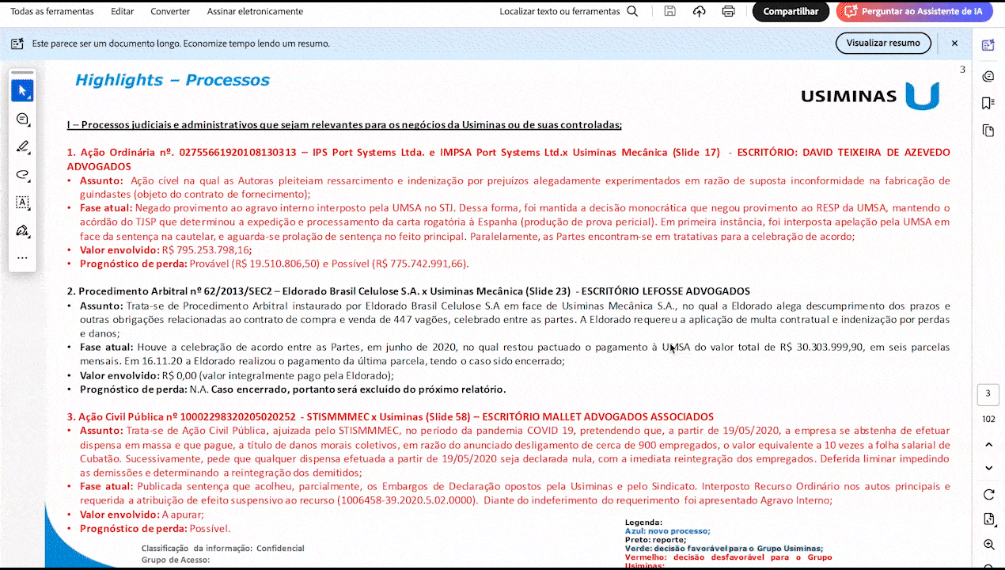Upload file with the cloud icon
Screen dimensions: 1005x570
[x=699, y=12]
